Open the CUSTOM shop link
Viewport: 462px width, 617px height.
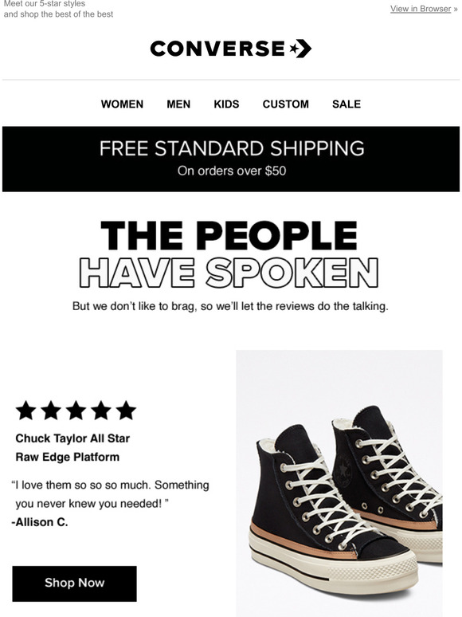click(x=286, y=104)
